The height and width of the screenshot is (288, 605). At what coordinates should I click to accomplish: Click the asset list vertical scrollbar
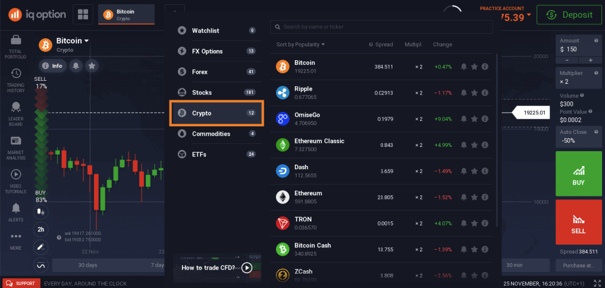[x=497, y=140]
